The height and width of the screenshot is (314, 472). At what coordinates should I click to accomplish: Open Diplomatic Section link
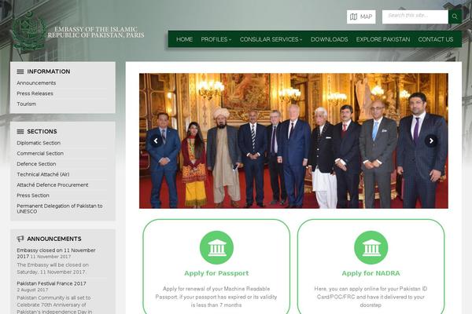(x=39, y=143)
